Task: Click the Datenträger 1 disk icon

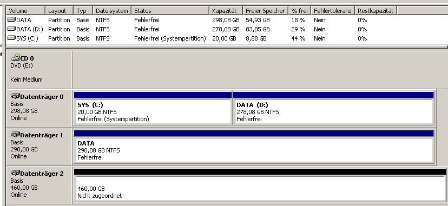Action: coord(16,135)
